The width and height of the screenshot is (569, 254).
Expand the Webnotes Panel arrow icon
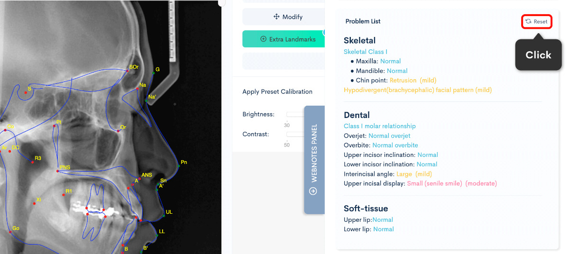pyautogui.click(x=313, y=191)
